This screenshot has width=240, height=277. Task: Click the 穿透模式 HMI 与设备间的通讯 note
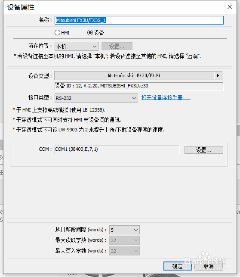point(67,120)
